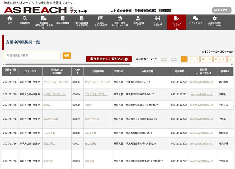This screenshot has height=169, width=235.
Task: Open 株式会社OOO in 委託された所属機関 column
Action: click(51, 119)
